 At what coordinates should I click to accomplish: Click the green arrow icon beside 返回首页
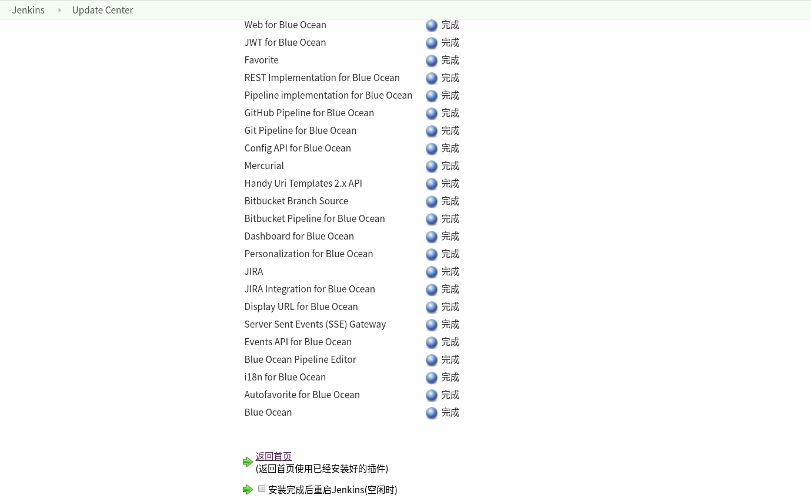(x=248, y=462)
